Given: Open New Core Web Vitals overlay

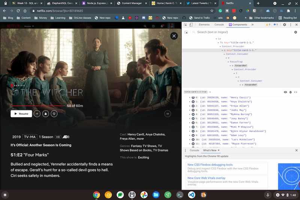Looking at the screenshot, I should (x=206, y=178).
